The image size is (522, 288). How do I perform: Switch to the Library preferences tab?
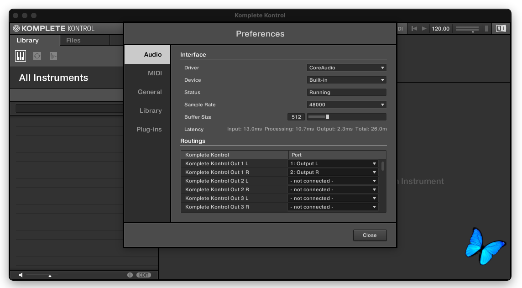pos(147,110)
